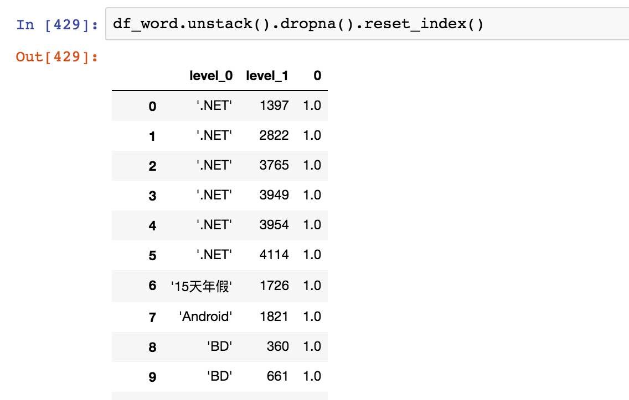
Task: Select the 3765 cell in row 2
Action: tap(274, 165)
